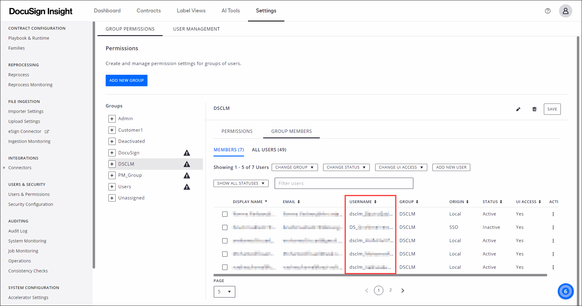The image size is (582, 306).
Task: Open the help question mark icon
Action: tap(547, 11)
